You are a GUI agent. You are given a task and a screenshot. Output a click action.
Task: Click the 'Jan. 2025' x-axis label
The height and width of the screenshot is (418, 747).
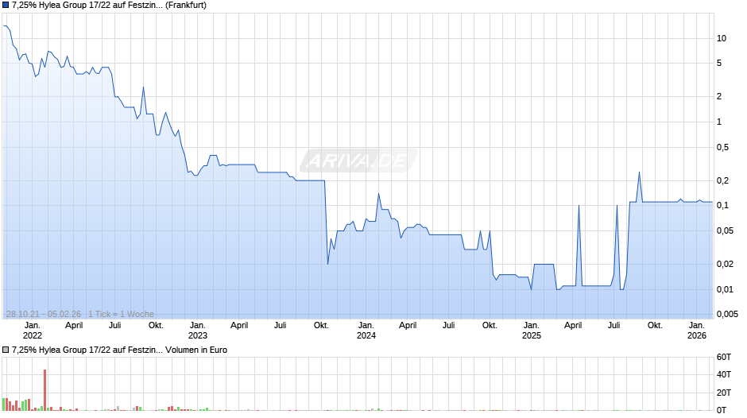[x=531, y=331]
